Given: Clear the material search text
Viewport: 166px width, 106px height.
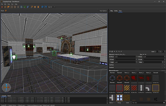Looking at the screenshot, I should (x=164, y=103).
